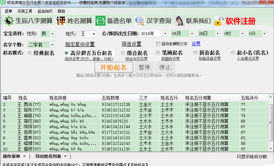Click the 开始起名 button
The width and height of the screenshot is (274, 166).
pos(114,67)
